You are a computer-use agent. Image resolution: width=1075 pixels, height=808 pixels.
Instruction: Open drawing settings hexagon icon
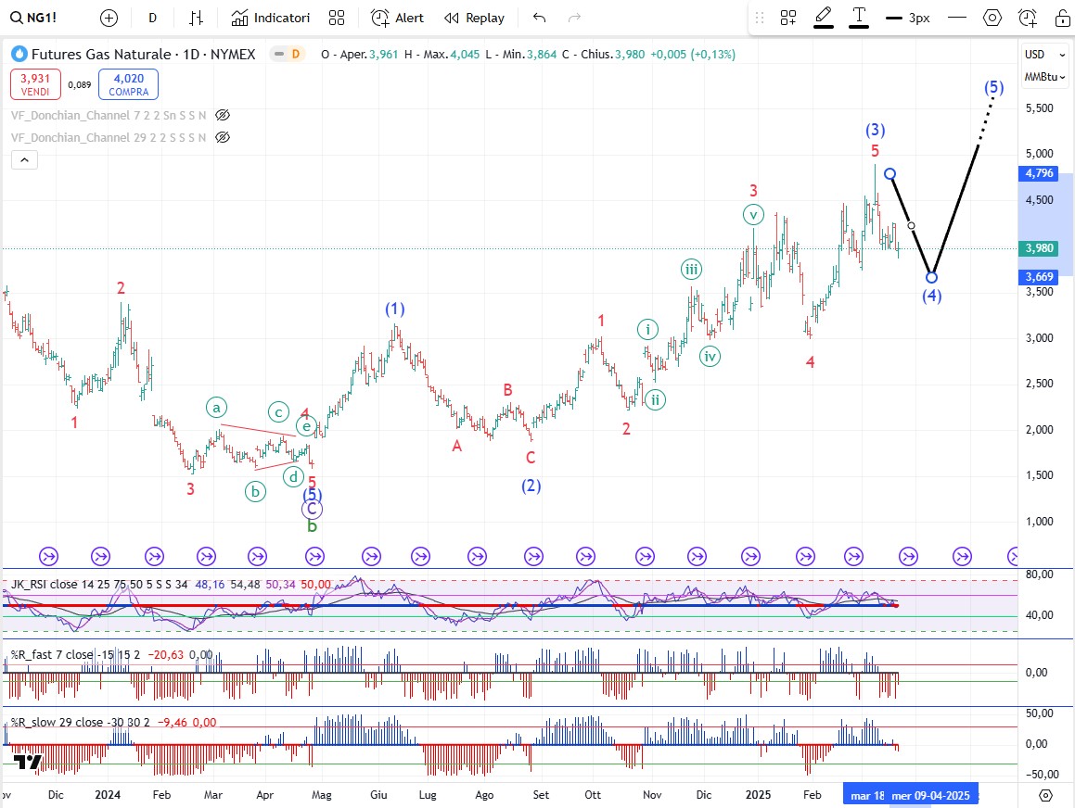992,18
